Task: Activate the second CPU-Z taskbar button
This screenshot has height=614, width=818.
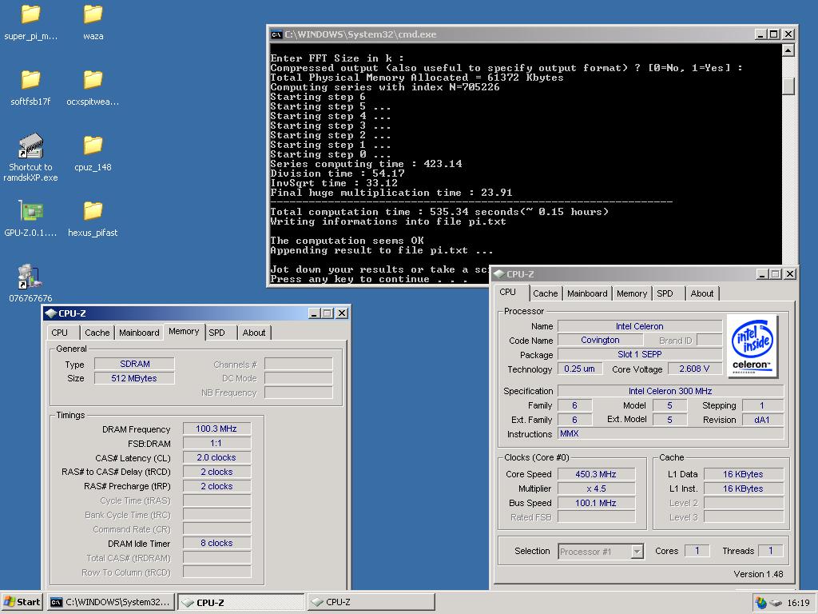Action: (x=371, y=602)
